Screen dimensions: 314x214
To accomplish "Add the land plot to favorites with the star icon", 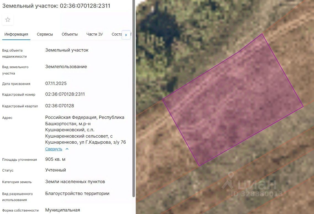I will (8, 20).
